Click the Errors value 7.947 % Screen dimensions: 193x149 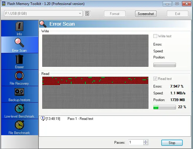click(177, 86)
